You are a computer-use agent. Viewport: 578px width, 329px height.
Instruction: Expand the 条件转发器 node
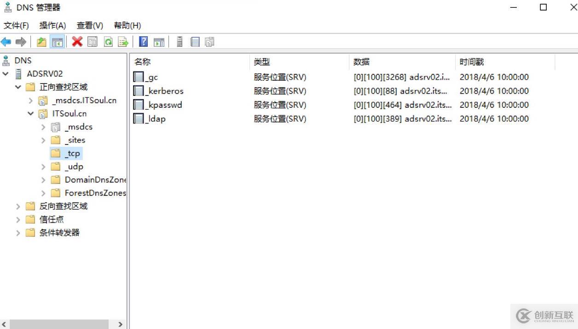click(x=18, y=233)
